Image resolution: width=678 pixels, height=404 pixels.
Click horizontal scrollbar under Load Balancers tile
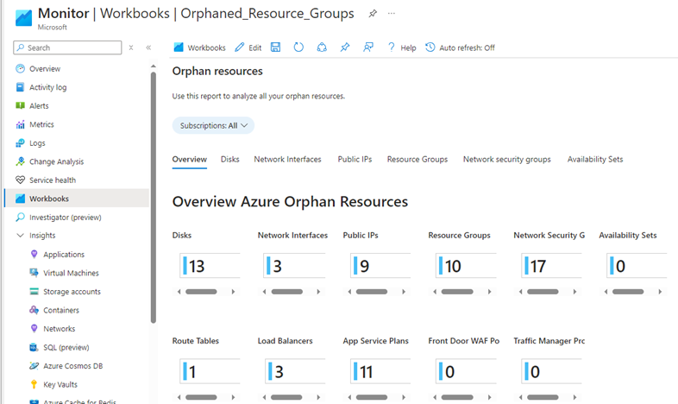tap(286, 397)
